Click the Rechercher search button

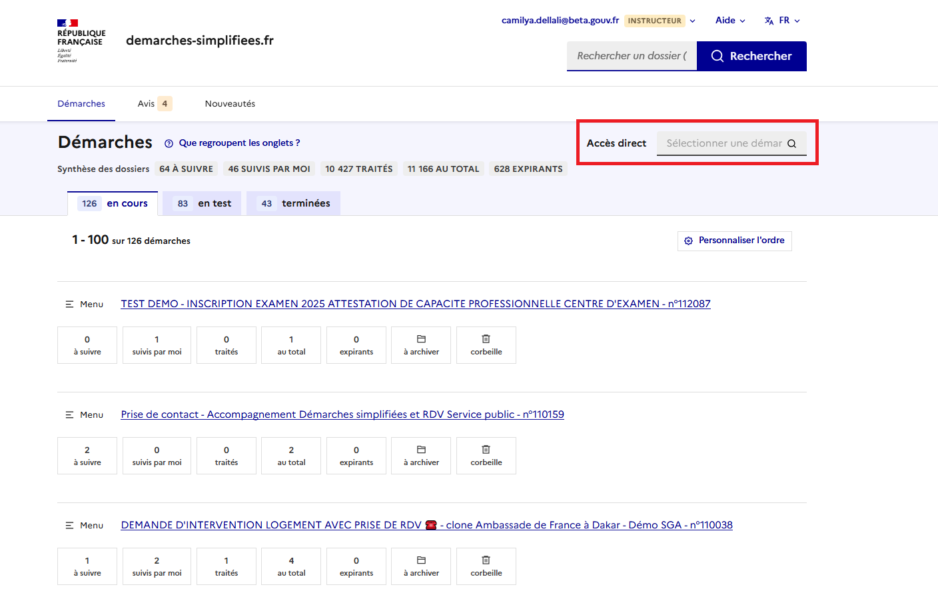coord(751,56)
